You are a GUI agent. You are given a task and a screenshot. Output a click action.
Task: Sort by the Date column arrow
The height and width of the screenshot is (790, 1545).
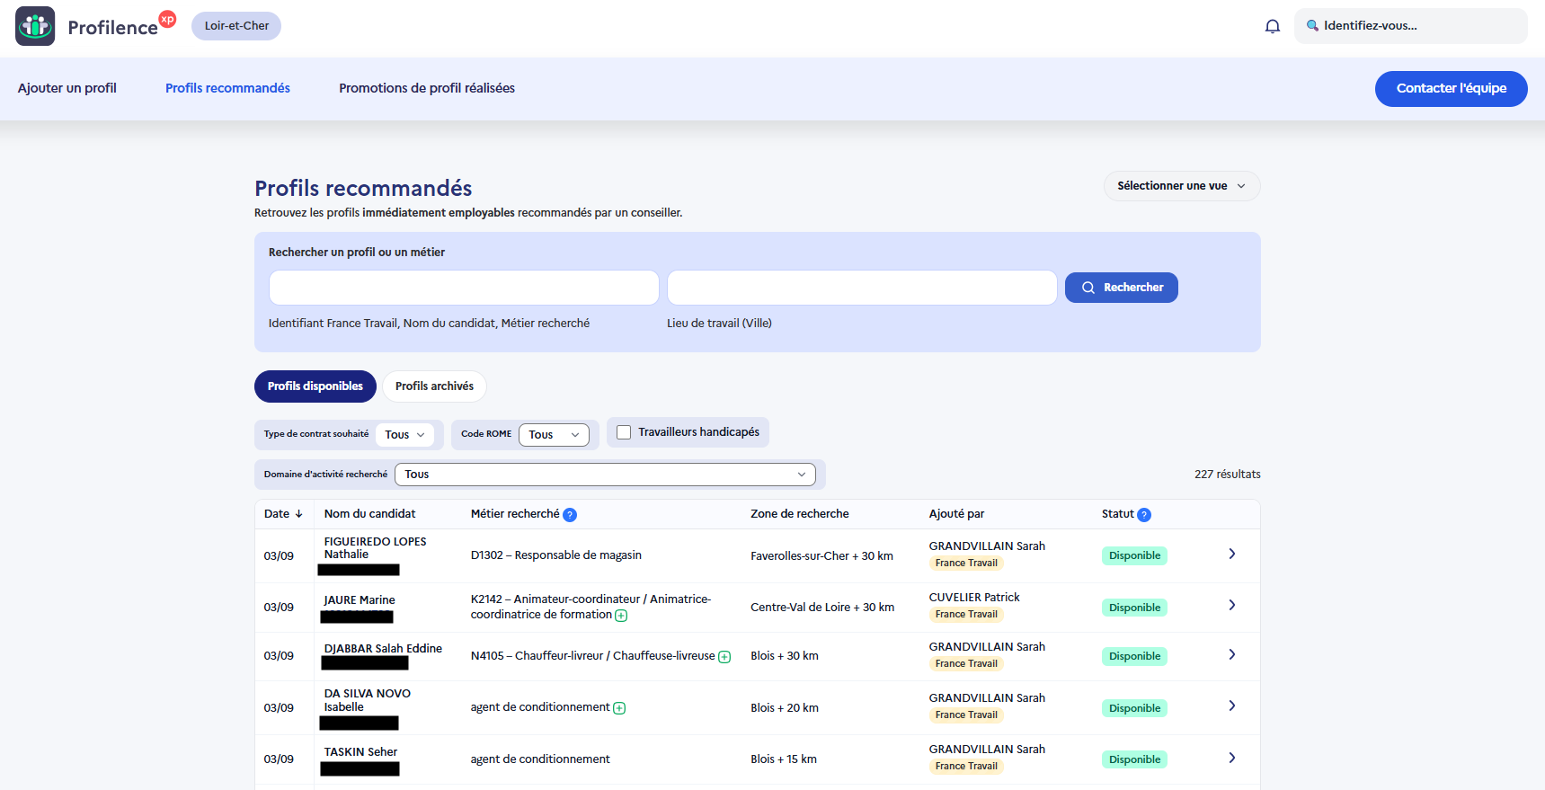298,514
